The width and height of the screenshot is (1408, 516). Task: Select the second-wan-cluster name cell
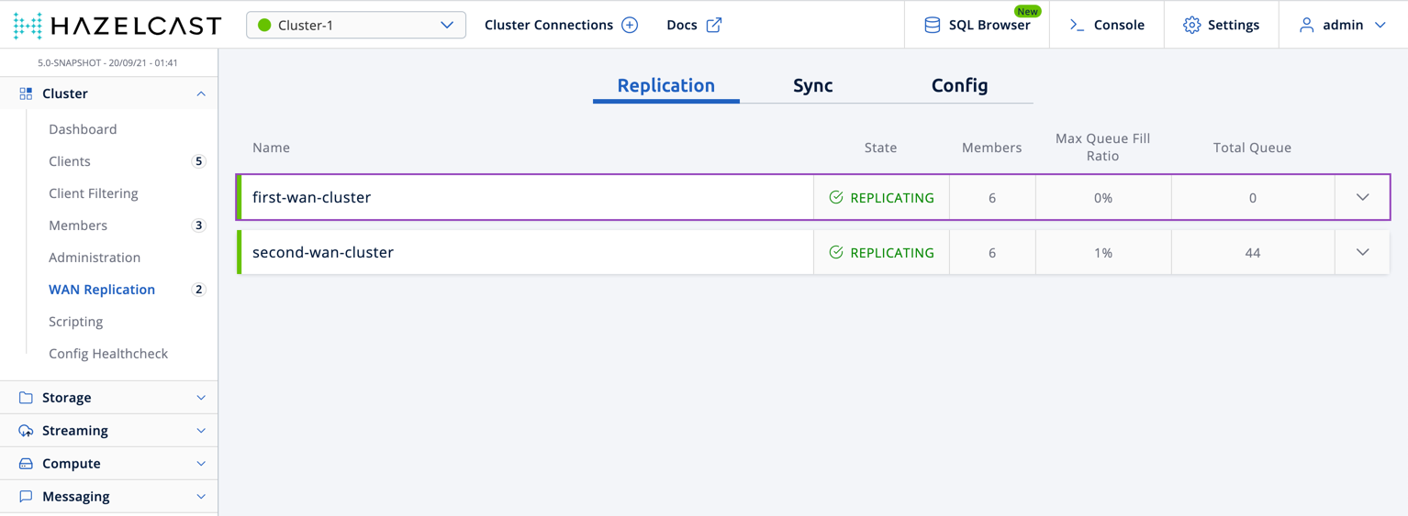323,252
